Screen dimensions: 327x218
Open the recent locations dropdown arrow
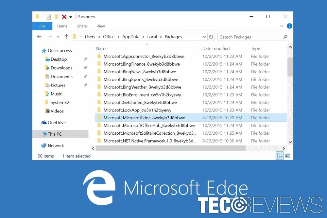[x=58, y=37]
